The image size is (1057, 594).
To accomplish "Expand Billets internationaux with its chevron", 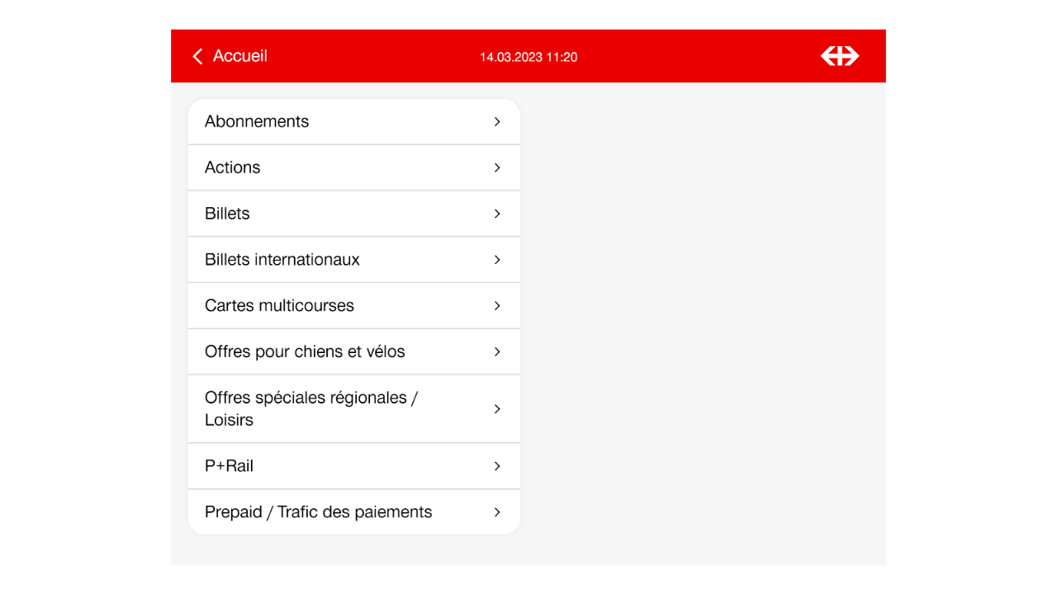I will (x=497, y=260).
